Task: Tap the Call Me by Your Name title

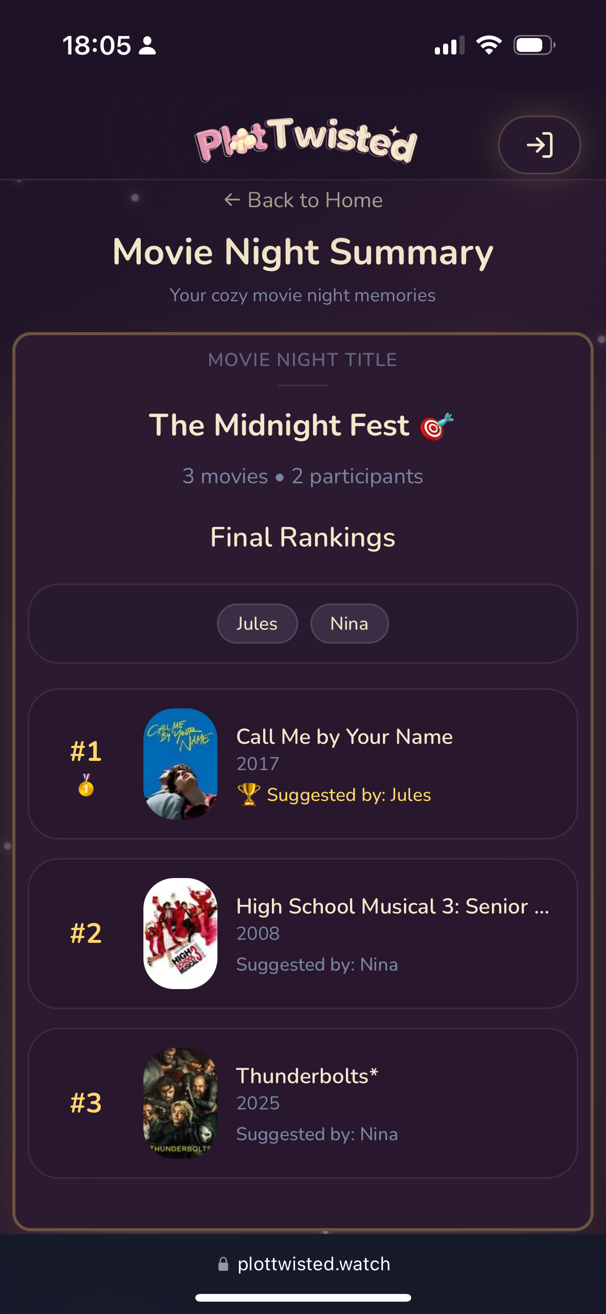Action: [x=344, y=737]
